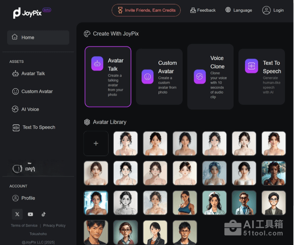Click the Voice Clone waveform card icon
The image size is (294, 245).
(200, 76)
